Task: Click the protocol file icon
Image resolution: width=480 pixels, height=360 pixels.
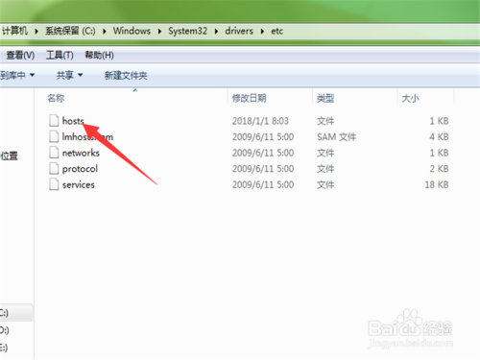Action: click(54, 169)
